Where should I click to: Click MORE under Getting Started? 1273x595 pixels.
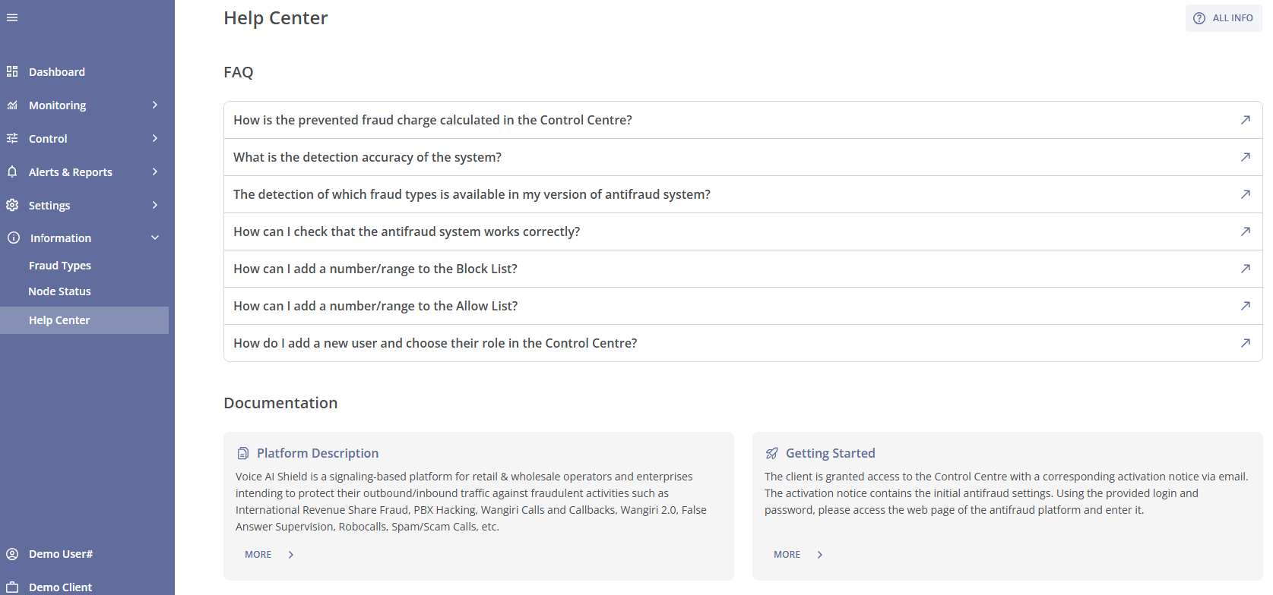(x=787, y=555)
